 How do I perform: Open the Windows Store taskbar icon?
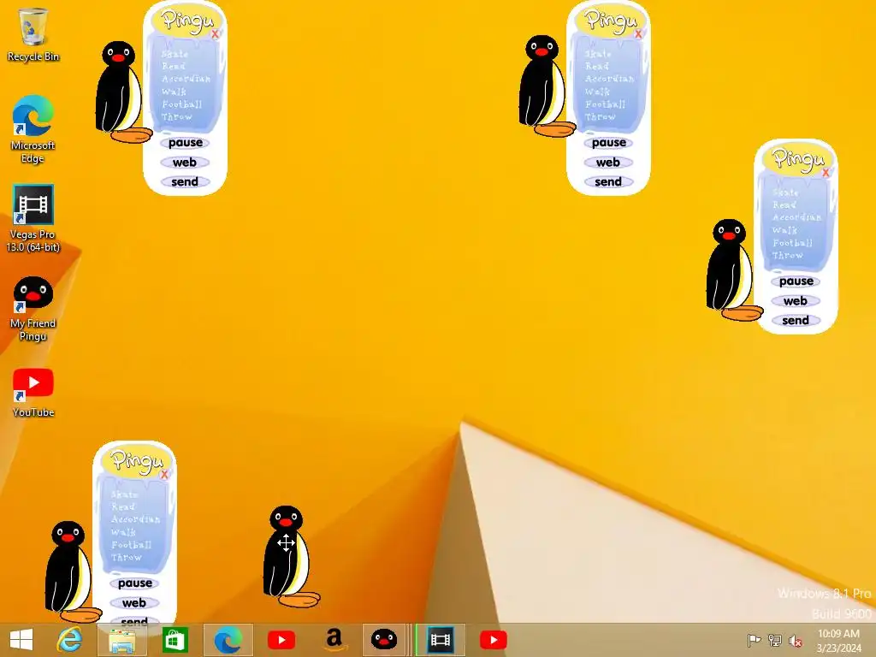coord(175,640)
